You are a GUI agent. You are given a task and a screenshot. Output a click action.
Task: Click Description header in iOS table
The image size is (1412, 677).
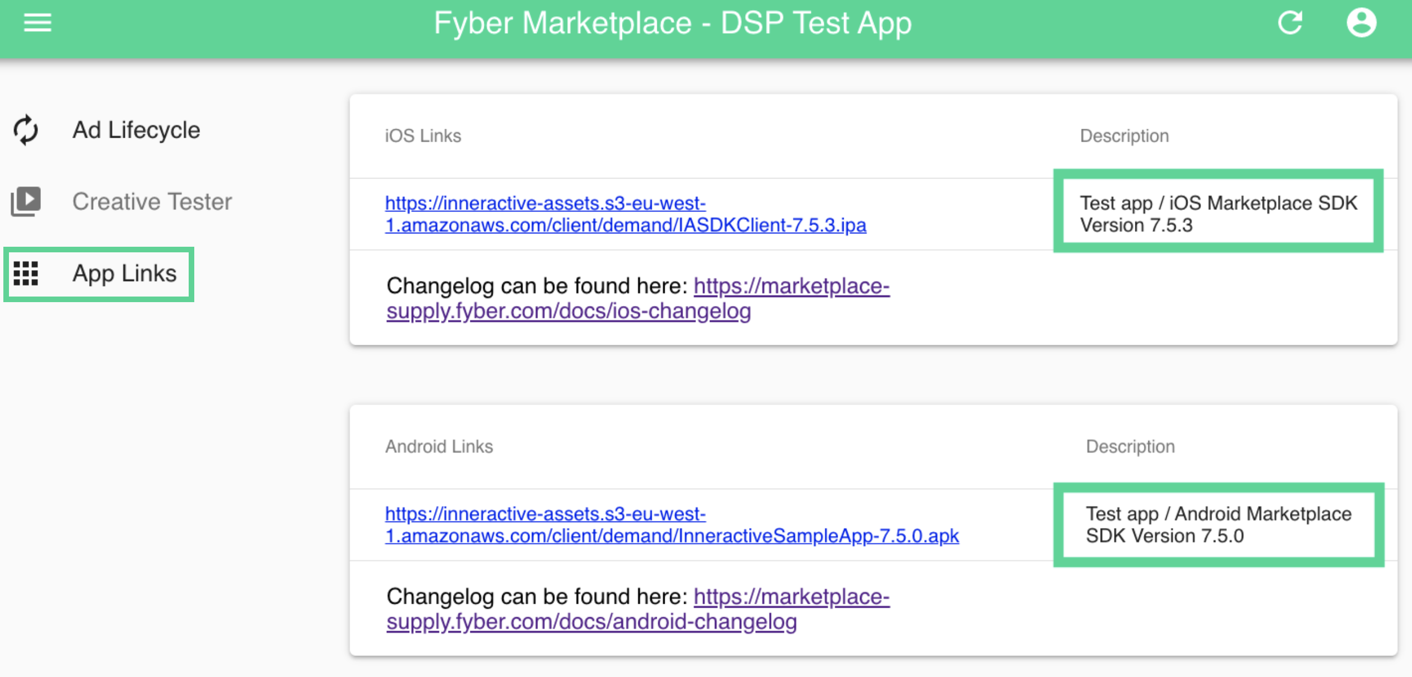click(1124, 136)
